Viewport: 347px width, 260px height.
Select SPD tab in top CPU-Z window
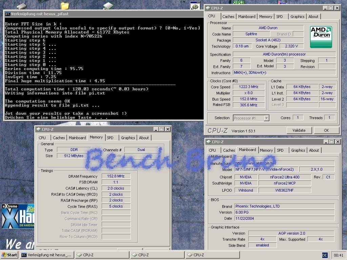point(280,17)
